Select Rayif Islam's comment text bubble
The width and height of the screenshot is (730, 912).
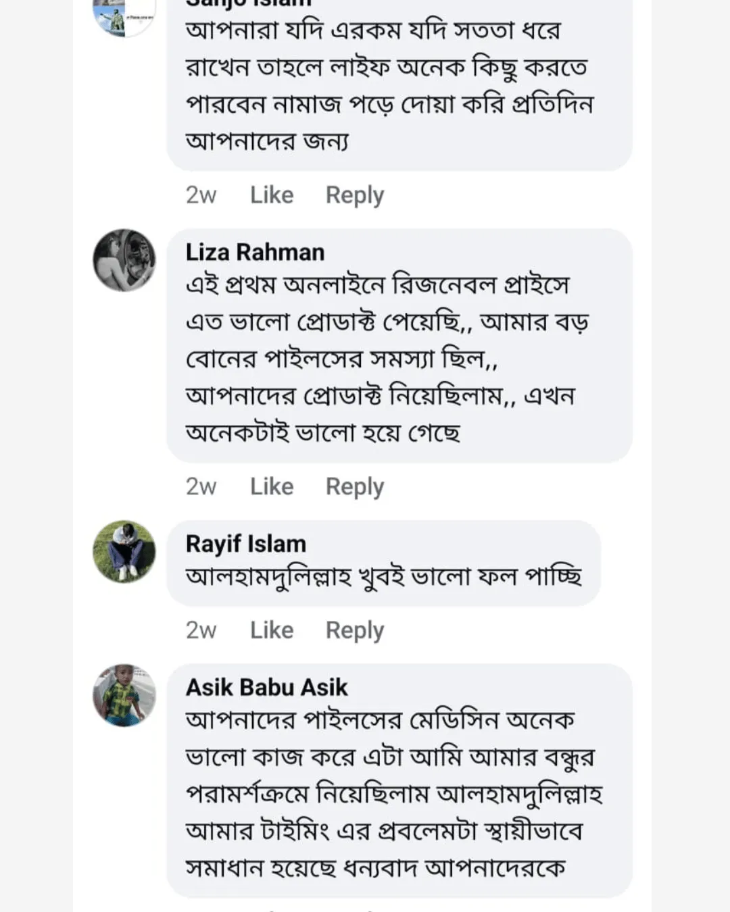tap(383, 577)
